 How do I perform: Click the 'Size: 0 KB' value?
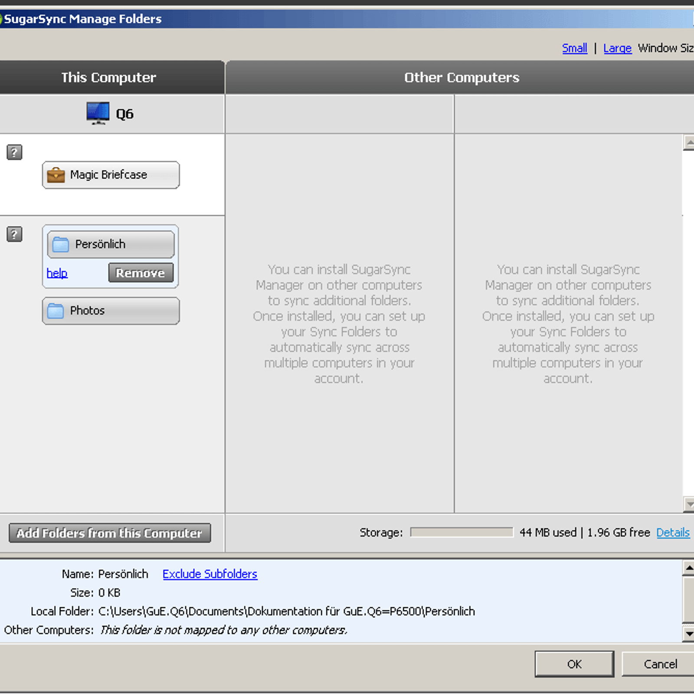tap(109, 593)
